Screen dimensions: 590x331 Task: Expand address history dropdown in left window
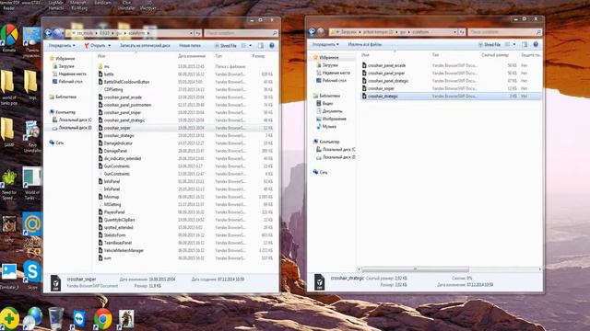click(191, 33)
